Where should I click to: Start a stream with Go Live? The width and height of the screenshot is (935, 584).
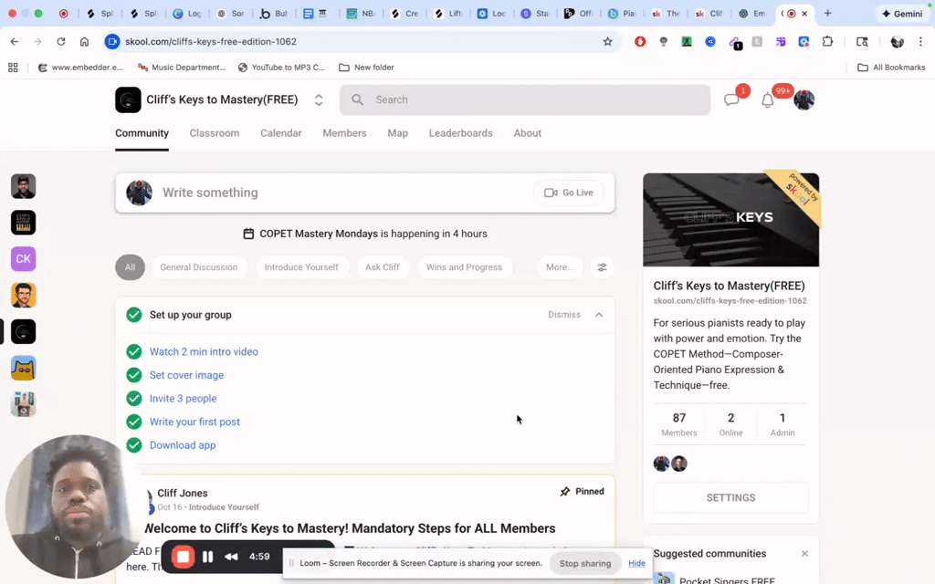568,193
